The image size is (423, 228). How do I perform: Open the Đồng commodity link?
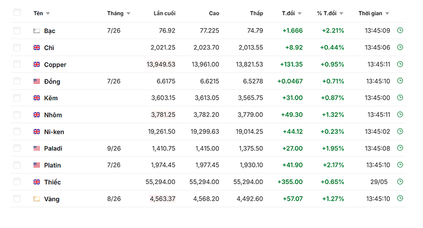tap(52, 81)
